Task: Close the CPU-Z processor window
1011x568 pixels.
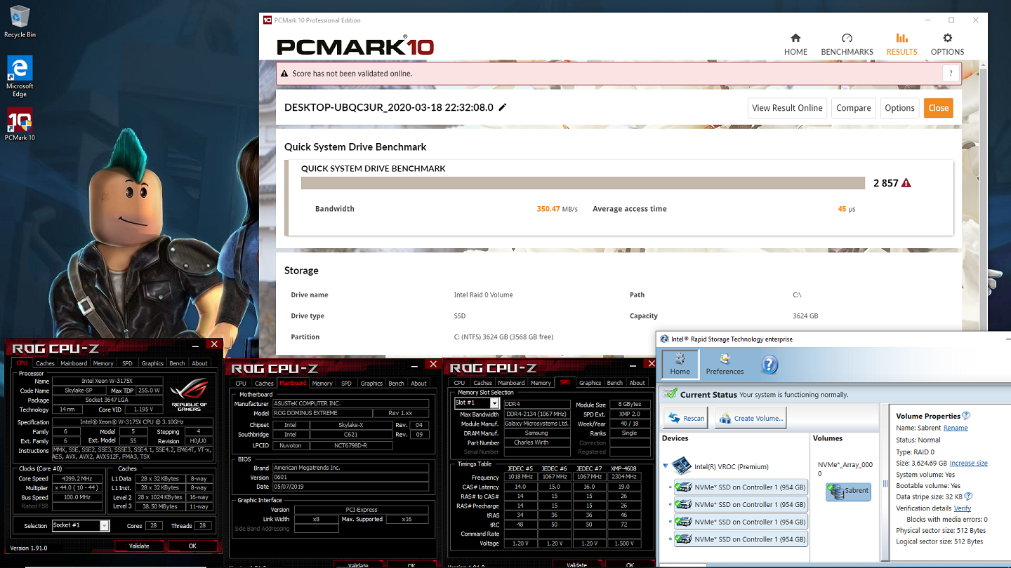Action: click(214, 344)
